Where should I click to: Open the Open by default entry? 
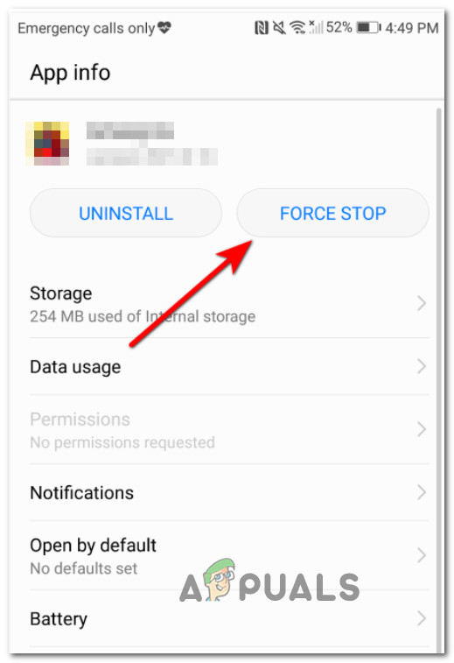tap(229, 555)
